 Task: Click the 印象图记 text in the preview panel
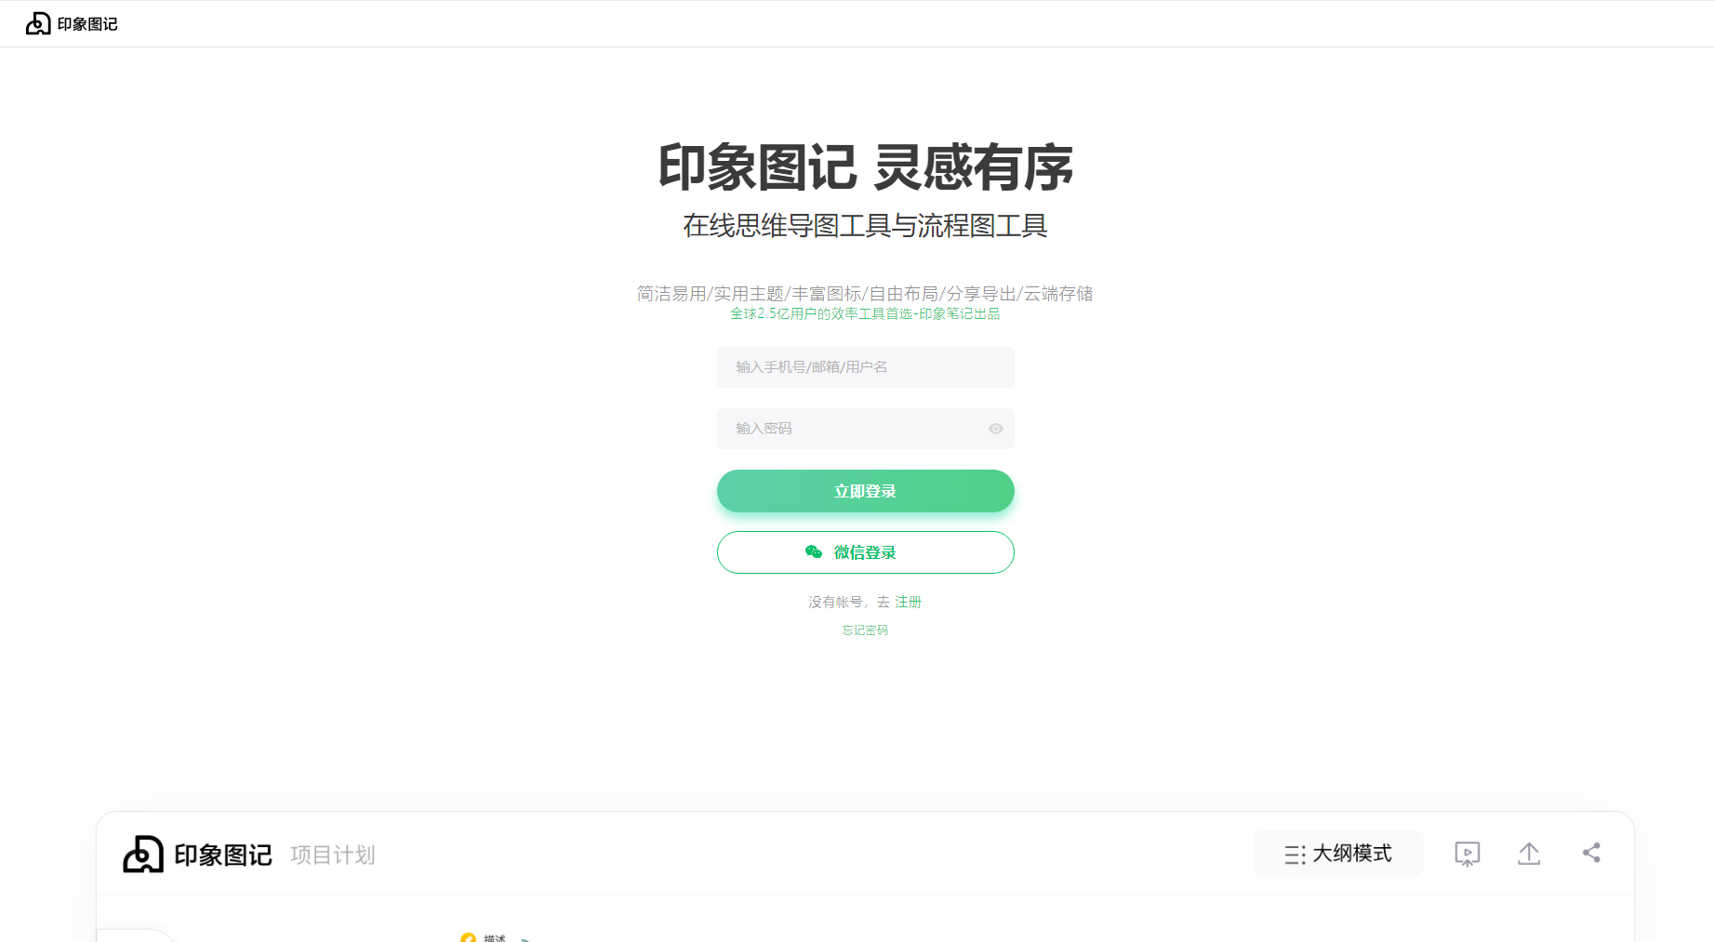[x=223, y=855]
